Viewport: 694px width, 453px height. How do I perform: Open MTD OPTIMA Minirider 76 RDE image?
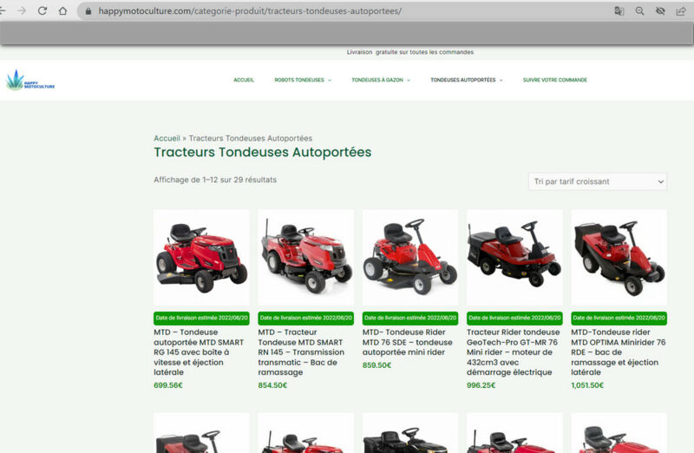[x=619, y=258]
